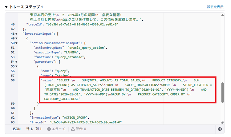Collapse actionGroupInvocationInput at line 50
Screen dimensions: 231x137
click(16, 43)
